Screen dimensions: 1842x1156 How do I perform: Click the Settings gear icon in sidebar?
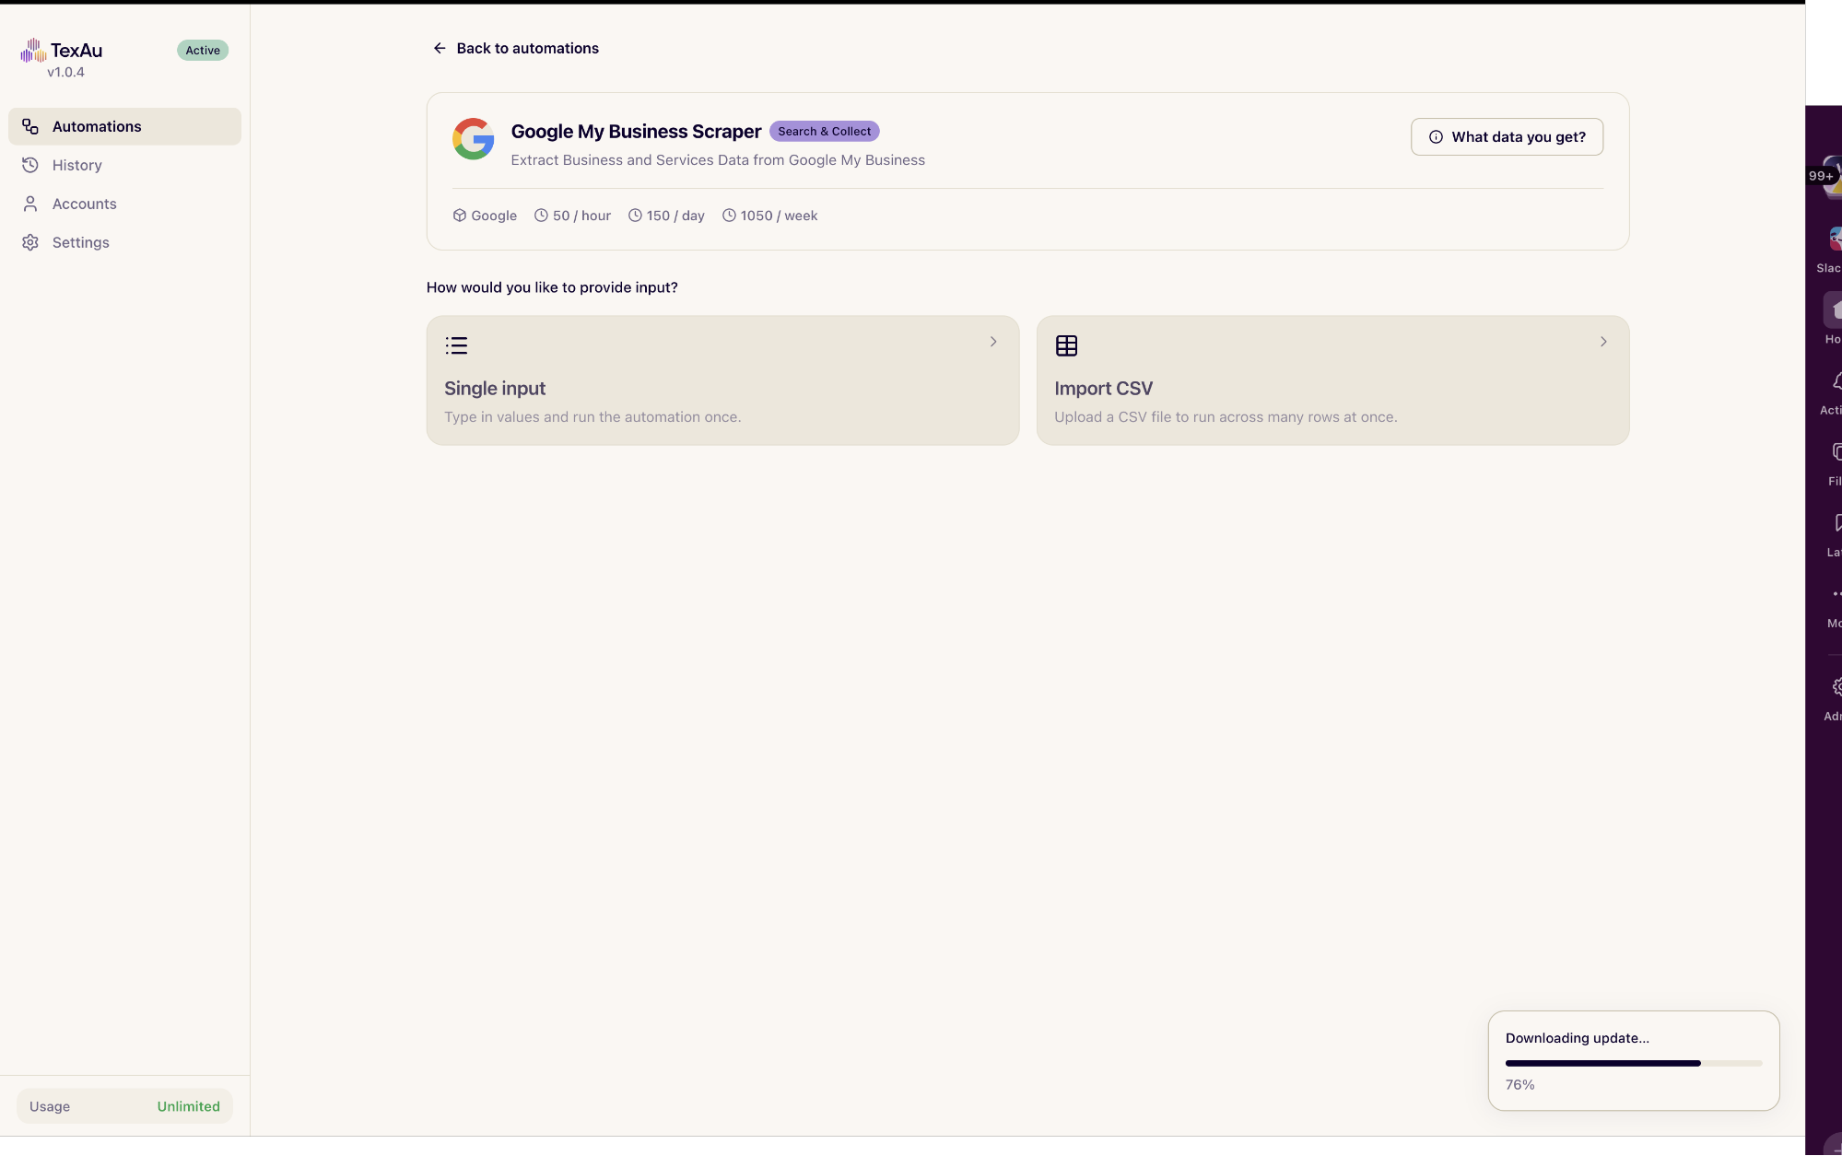click(30, 242)
